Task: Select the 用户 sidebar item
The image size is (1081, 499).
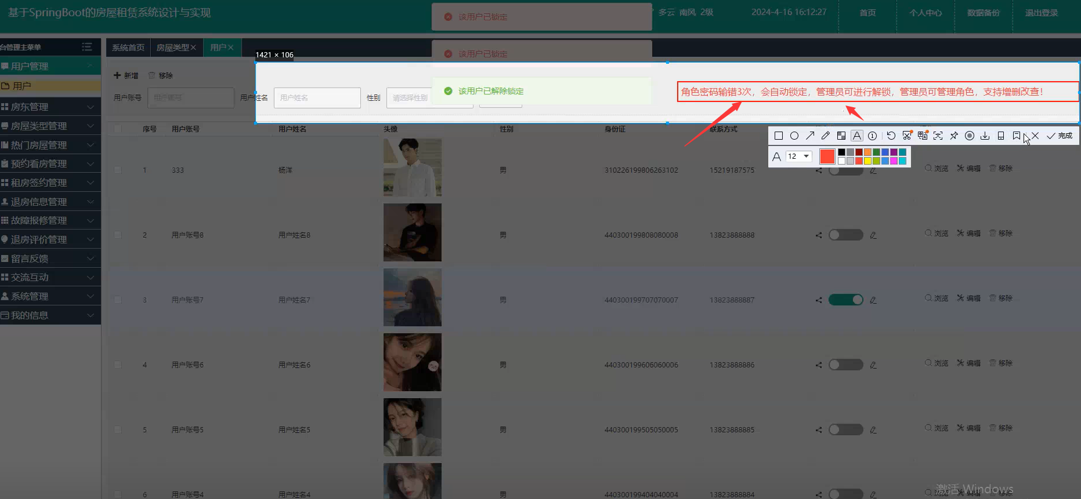Action: tap(50, 86)
